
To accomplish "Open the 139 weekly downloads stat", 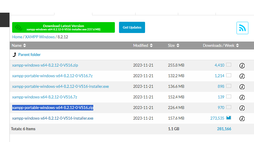I will coord(221,97).
